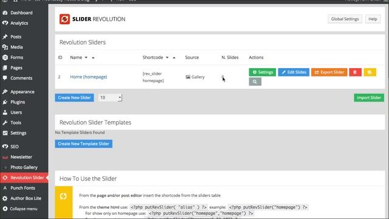Click the gray preview magnifier icon
Screen dimensions: 389x219
click(255, 82)
